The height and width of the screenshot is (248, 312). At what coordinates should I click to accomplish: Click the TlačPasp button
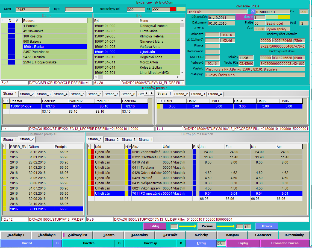(x=150, y=243)
